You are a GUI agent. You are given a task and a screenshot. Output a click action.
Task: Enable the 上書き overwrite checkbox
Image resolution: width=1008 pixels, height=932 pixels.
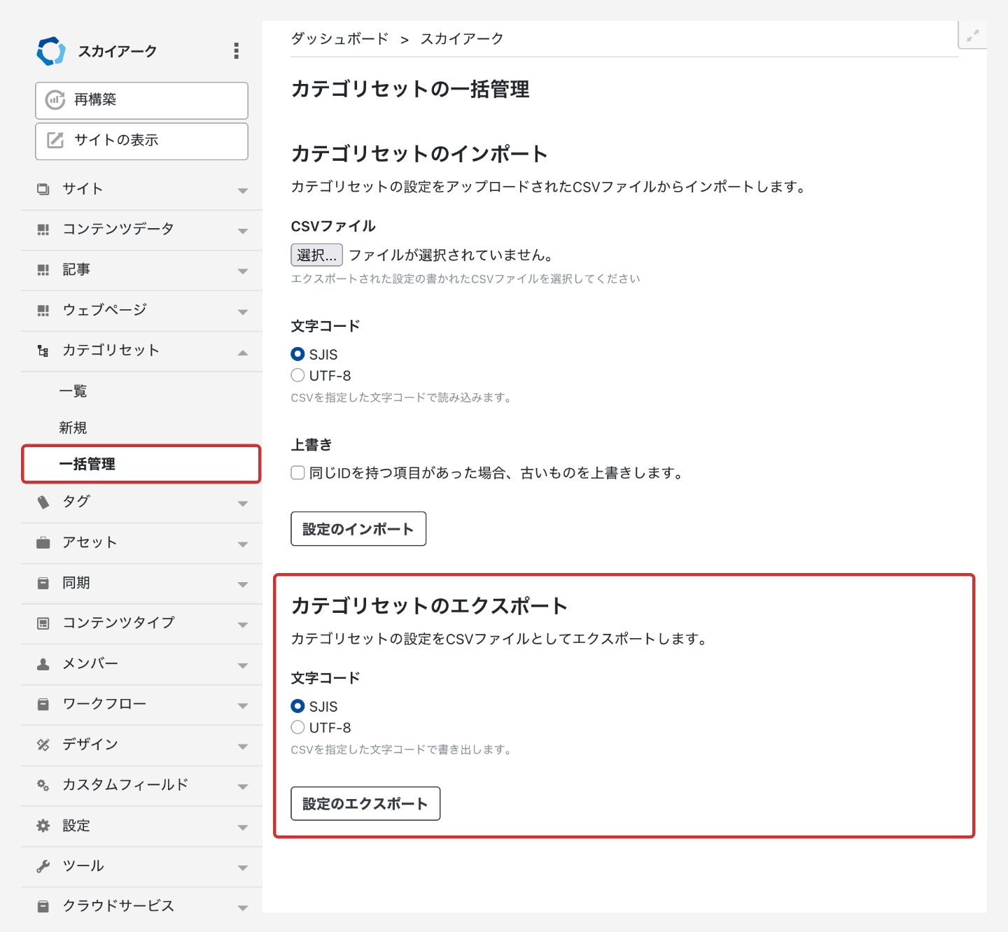pyautogui.click(x=298, y=473)
